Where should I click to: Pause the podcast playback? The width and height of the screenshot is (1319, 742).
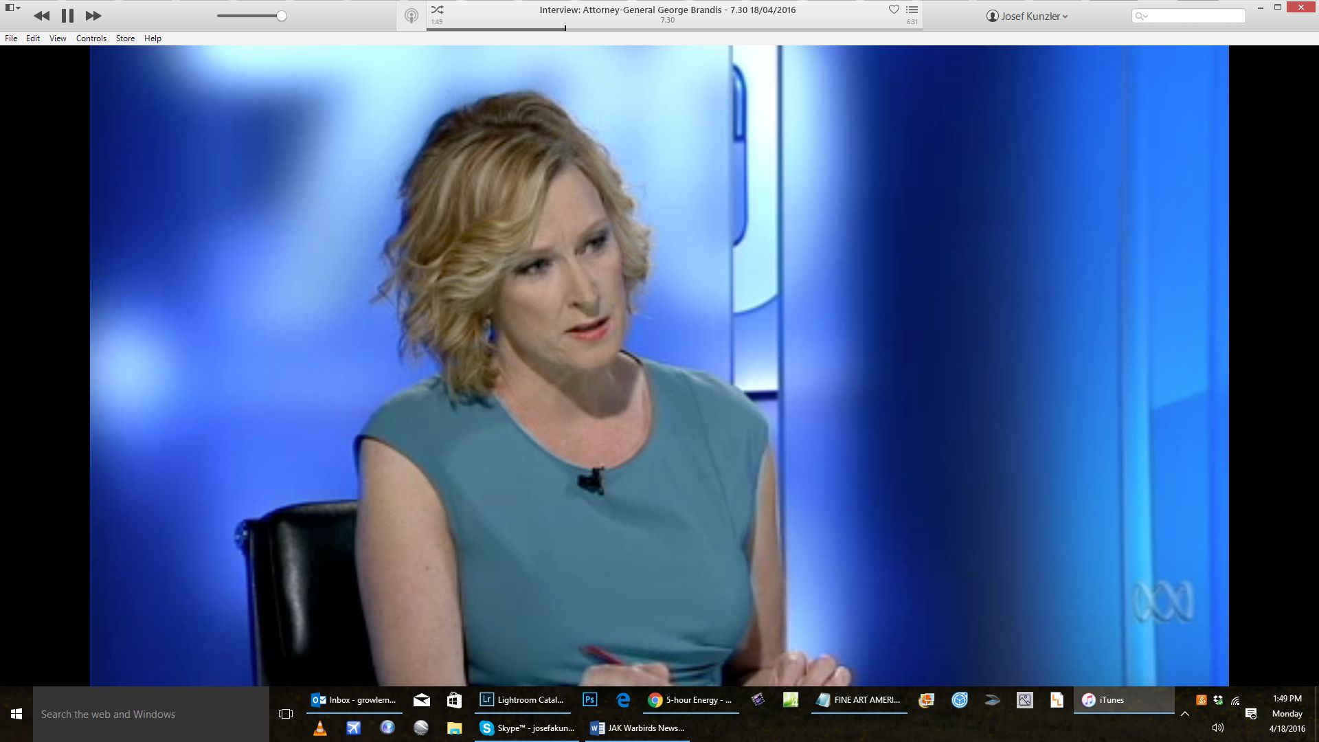(67, 16)
